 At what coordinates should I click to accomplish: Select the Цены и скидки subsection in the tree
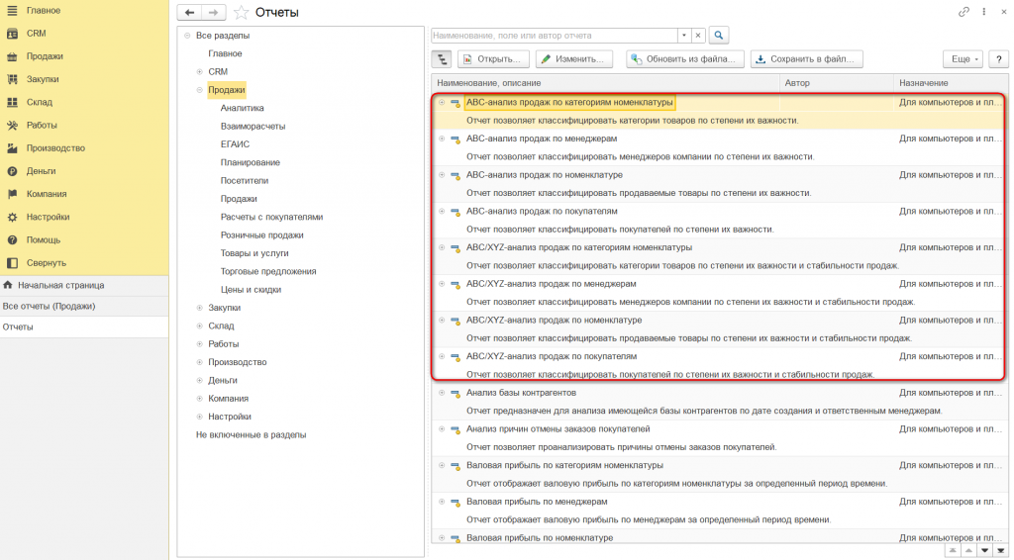pyautogui.click(x=251, y=289)
